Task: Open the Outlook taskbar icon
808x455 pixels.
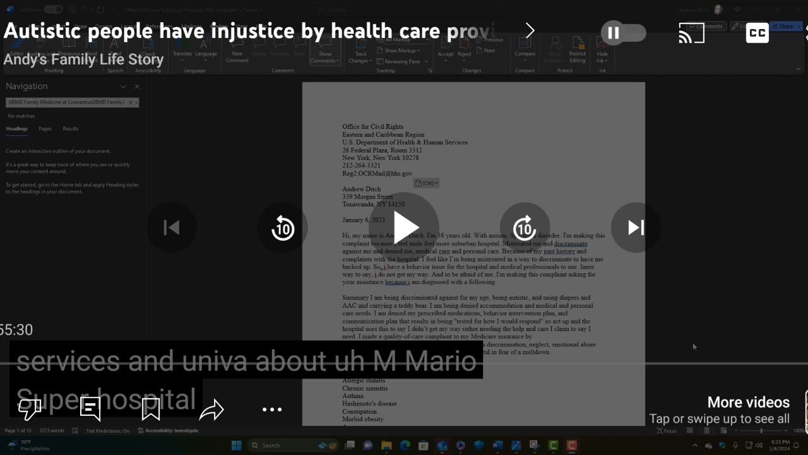Action: (x=442, y=446)
